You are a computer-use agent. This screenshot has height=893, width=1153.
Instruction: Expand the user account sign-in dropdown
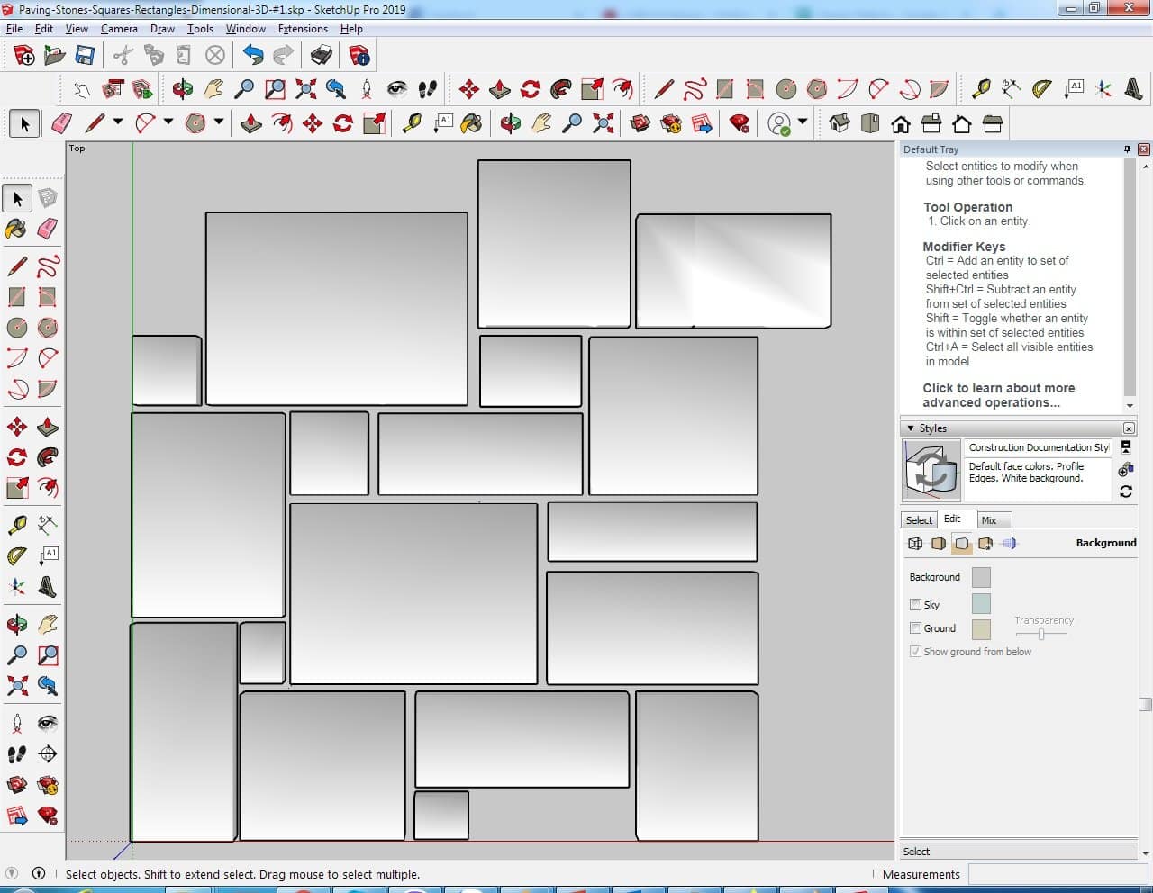pyautogui.click(x=803, y=122)
